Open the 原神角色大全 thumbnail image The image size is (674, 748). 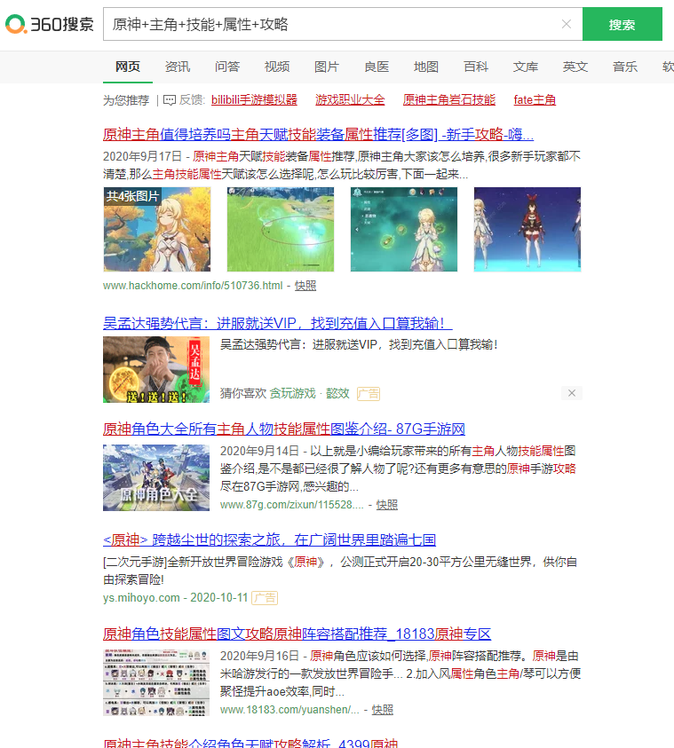pos(156,477)
